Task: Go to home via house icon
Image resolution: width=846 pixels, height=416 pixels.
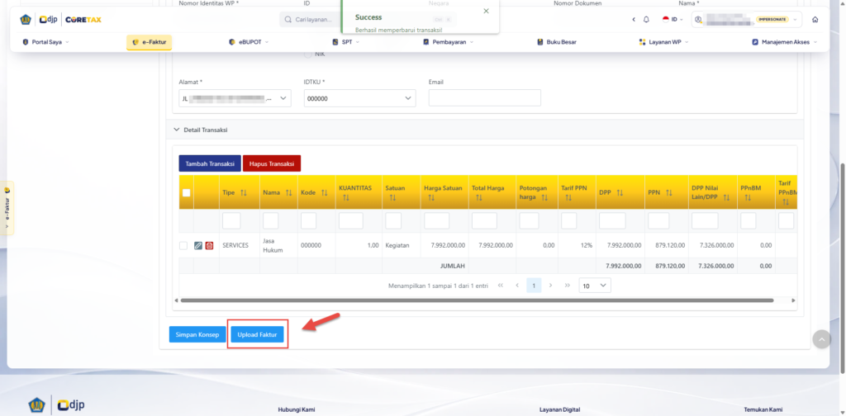Action: 815,20
